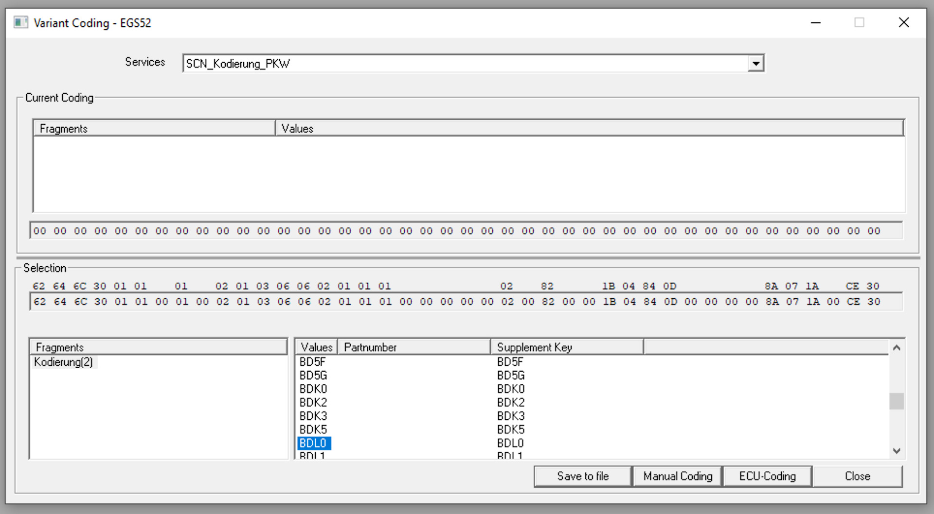
Task: Open Manual Coding
Action: click(x=678, y=476)
